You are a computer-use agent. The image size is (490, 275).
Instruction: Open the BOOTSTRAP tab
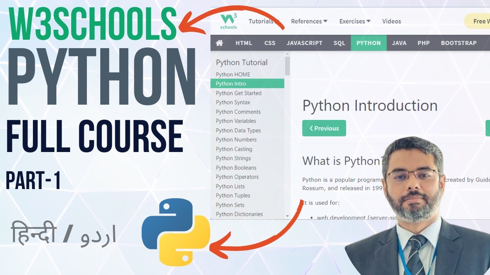459,43
